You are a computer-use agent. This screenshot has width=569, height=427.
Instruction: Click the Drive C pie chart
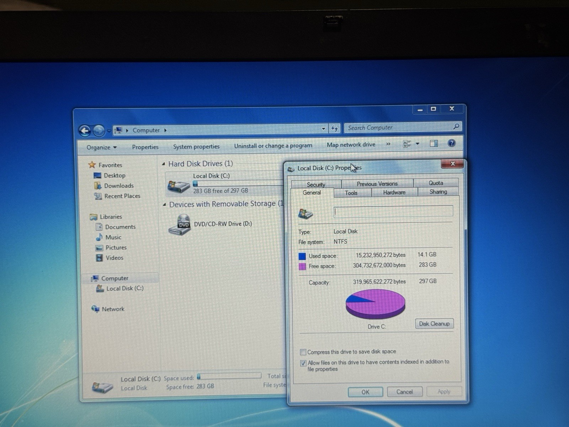[375, 304]
